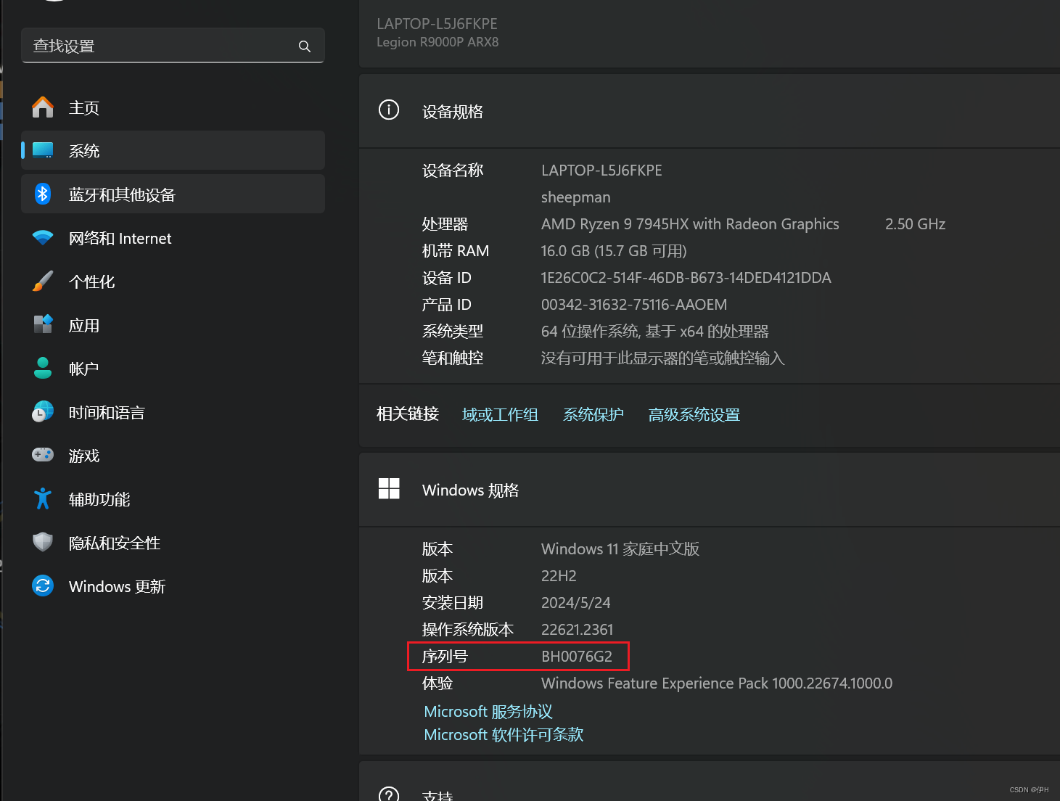Expand the 支持 section header

click(710, 781)
